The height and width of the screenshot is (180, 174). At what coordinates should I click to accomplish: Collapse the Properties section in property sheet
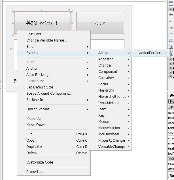(169, 107)
